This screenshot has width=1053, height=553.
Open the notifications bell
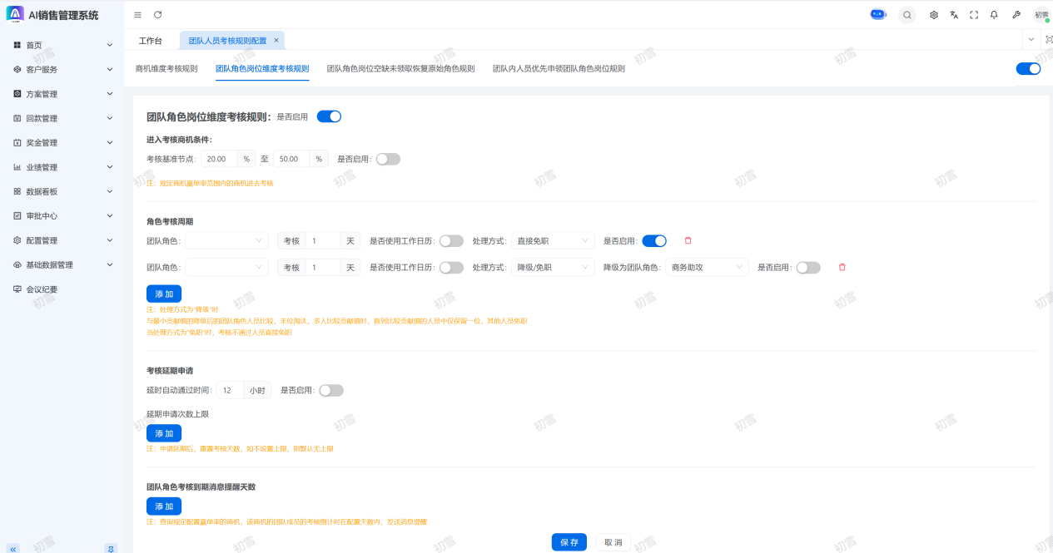994,15
